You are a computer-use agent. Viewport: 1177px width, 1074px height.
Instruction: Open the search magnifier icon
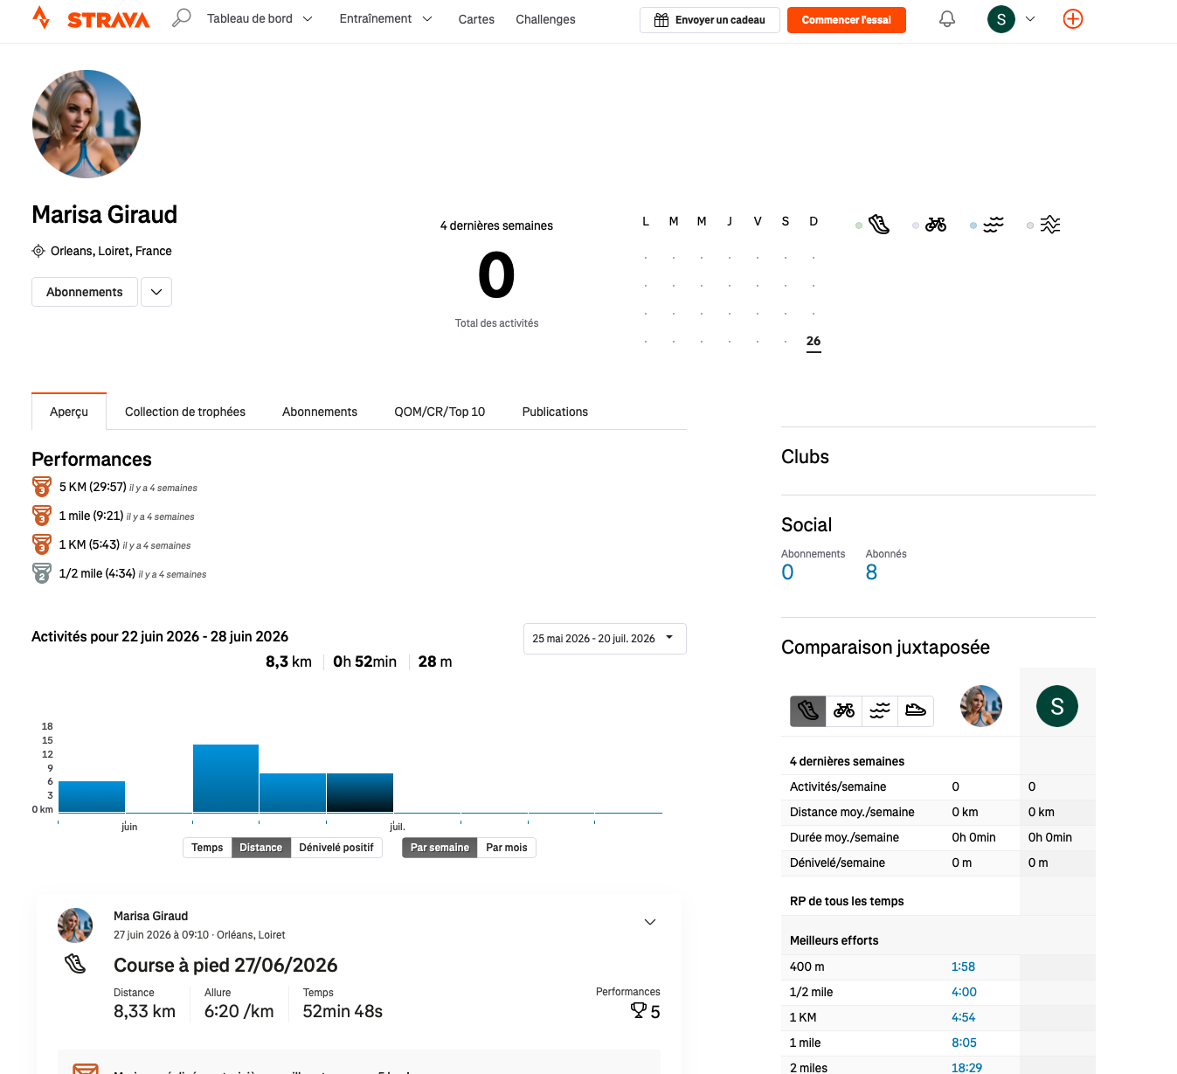pos(181,18)
